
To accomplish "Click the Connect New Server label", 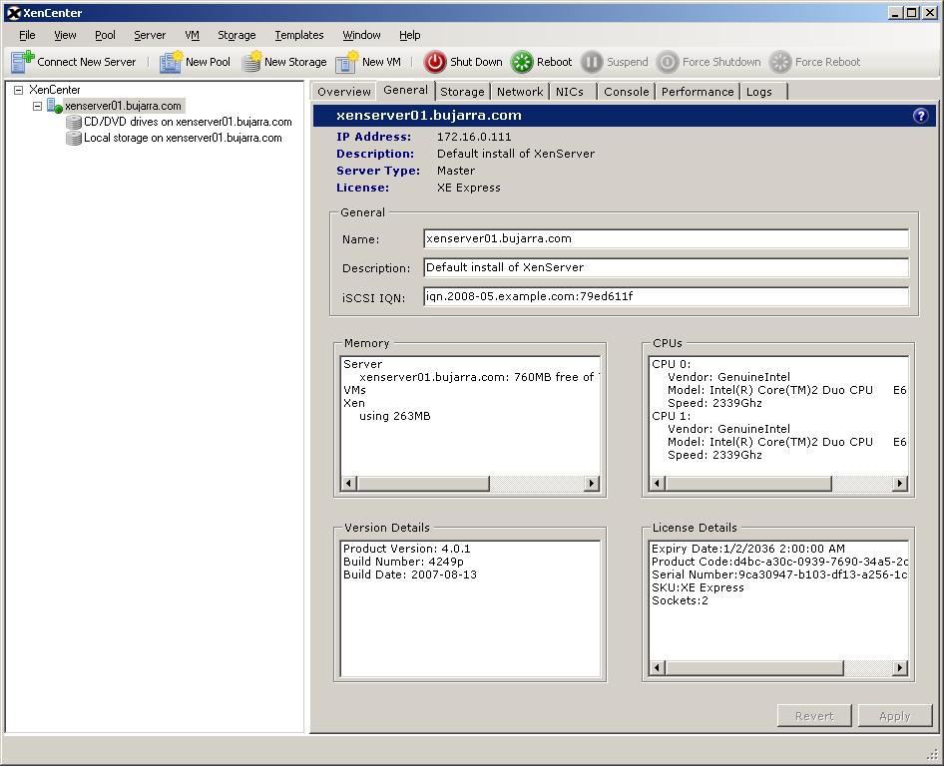I will (x=87, y=62).
